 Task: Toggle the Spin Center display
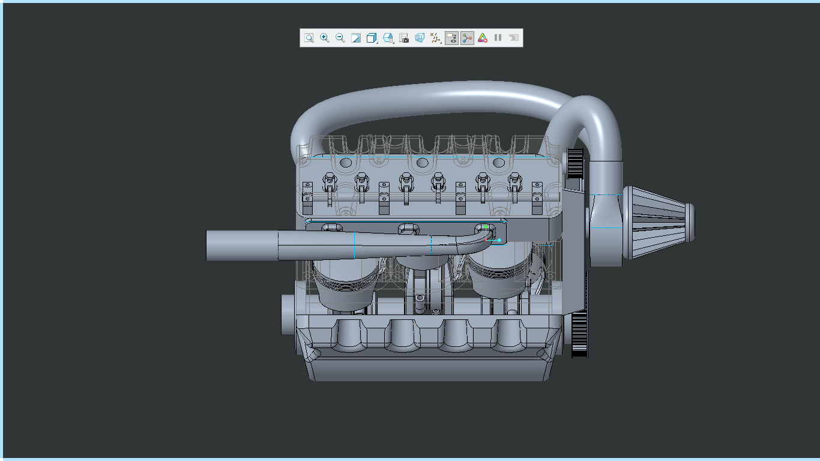click(x=467, y=38)
